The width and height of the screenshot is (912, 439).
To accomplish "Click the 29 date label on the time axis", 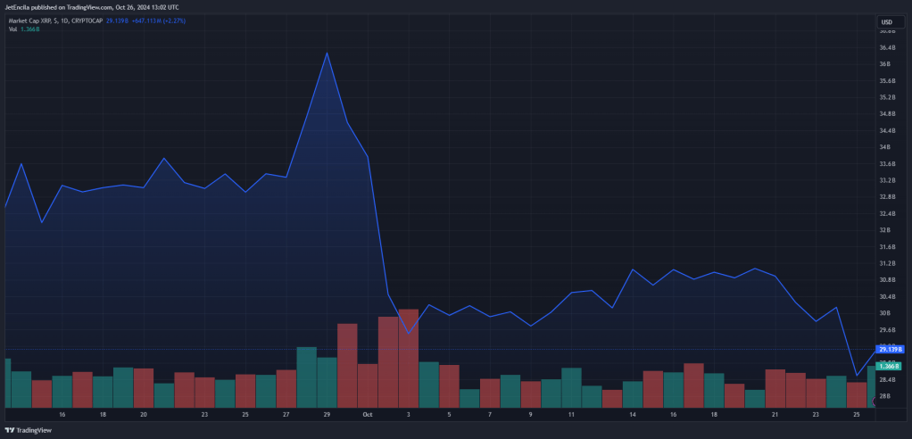I will [x=327, y=415].
